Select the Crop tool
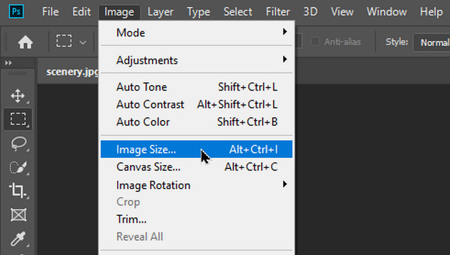 pyautogui.click(x=18, y=191)
